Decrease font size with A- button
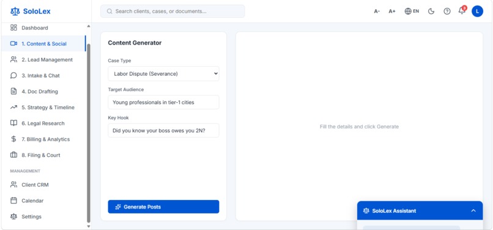The height and width of the screenshot is (230, 493). 377,12
